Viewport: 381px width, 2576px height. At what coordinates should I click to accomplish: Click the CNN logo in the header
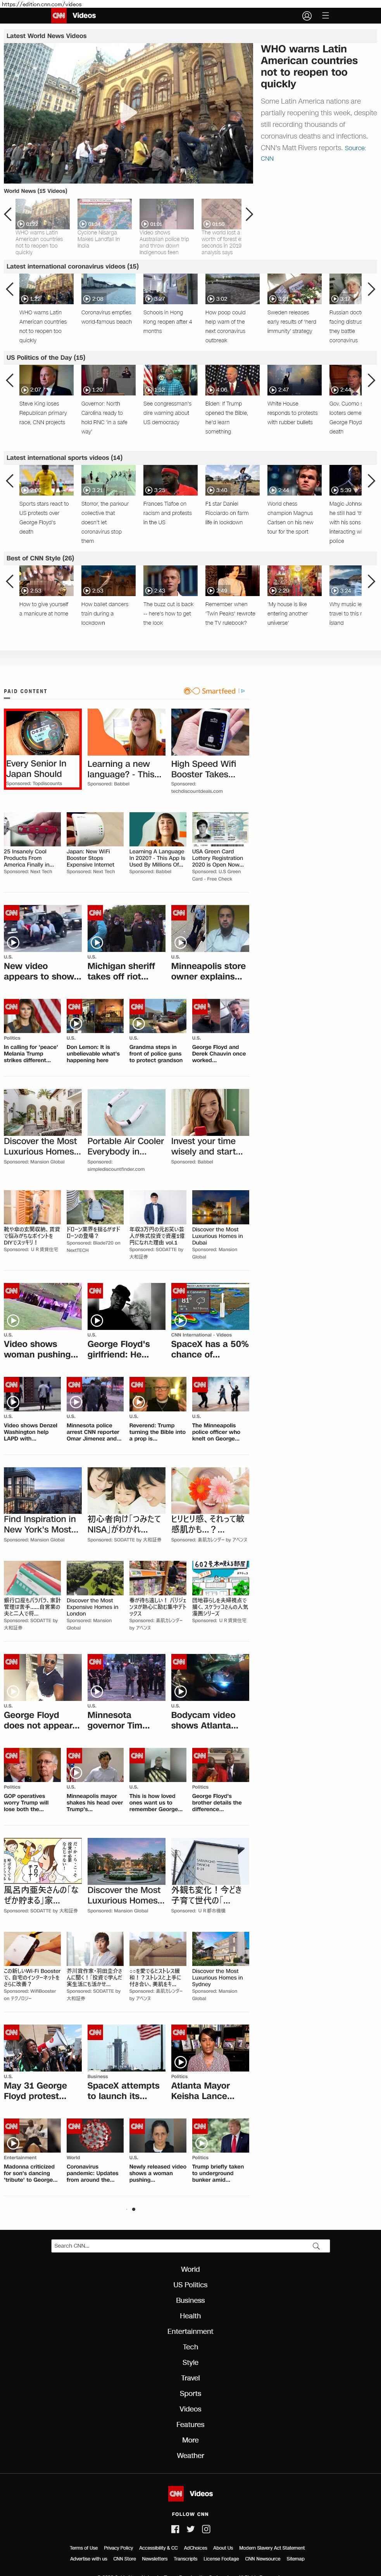point(59,16)
